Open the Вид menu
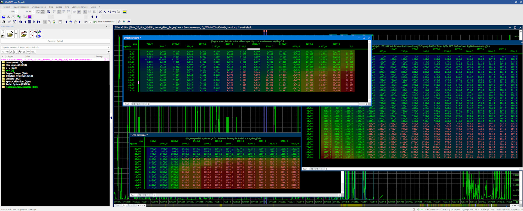Image resolution: width=523 pixels, height=211 pixels. coord(51,7)
